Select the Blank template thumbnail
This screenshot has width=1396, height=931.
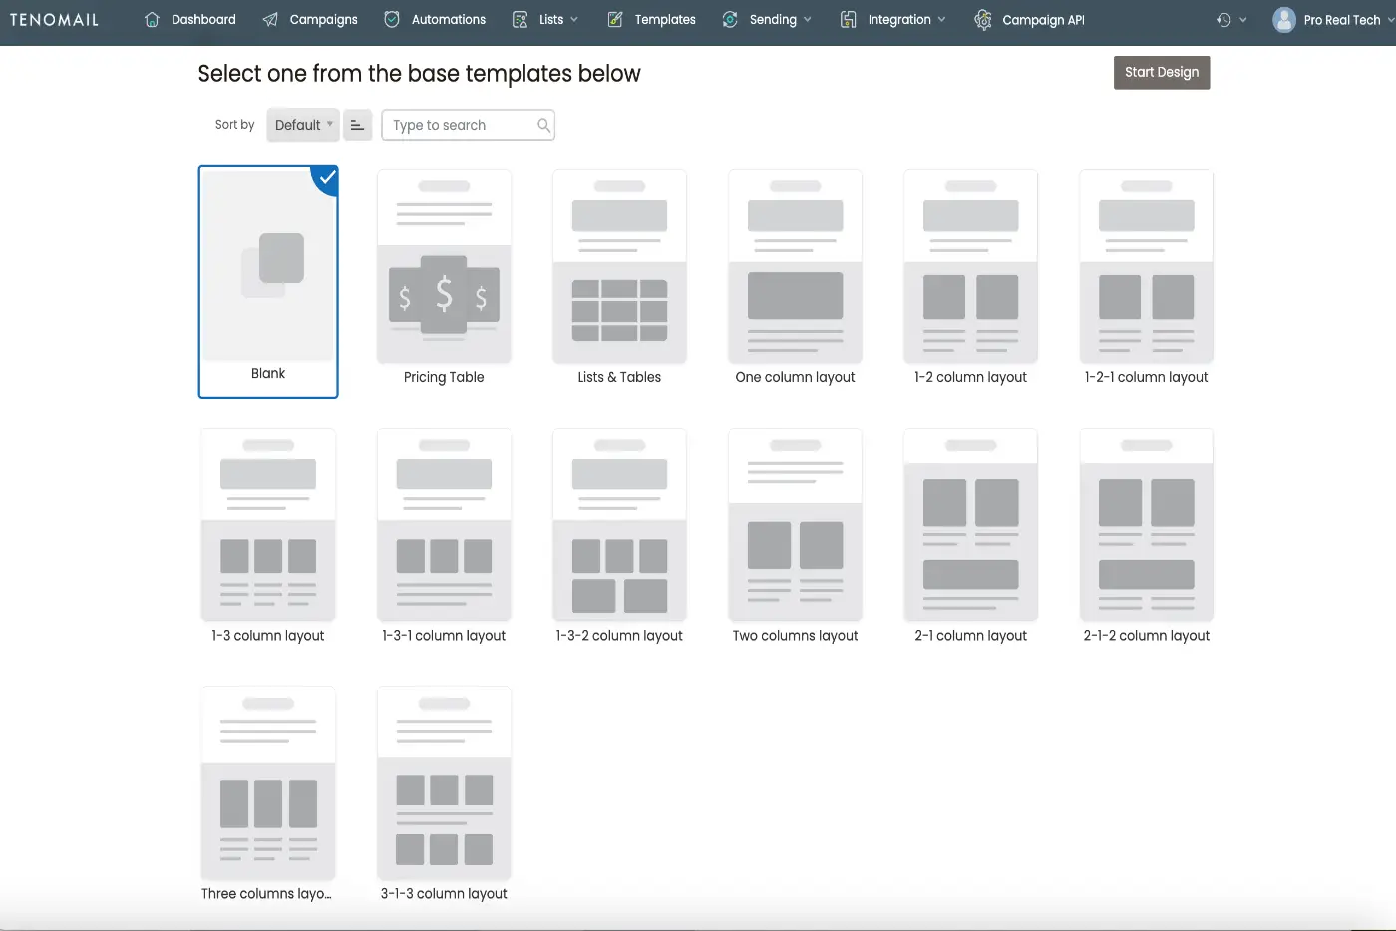268,264
